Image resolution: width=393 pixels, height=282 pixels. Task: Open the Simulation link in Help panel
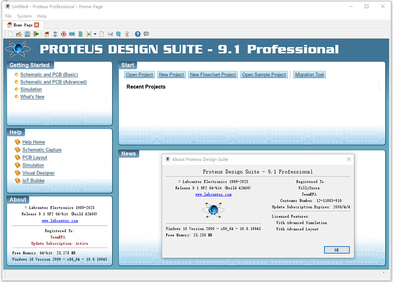click(x=33, y=165)
